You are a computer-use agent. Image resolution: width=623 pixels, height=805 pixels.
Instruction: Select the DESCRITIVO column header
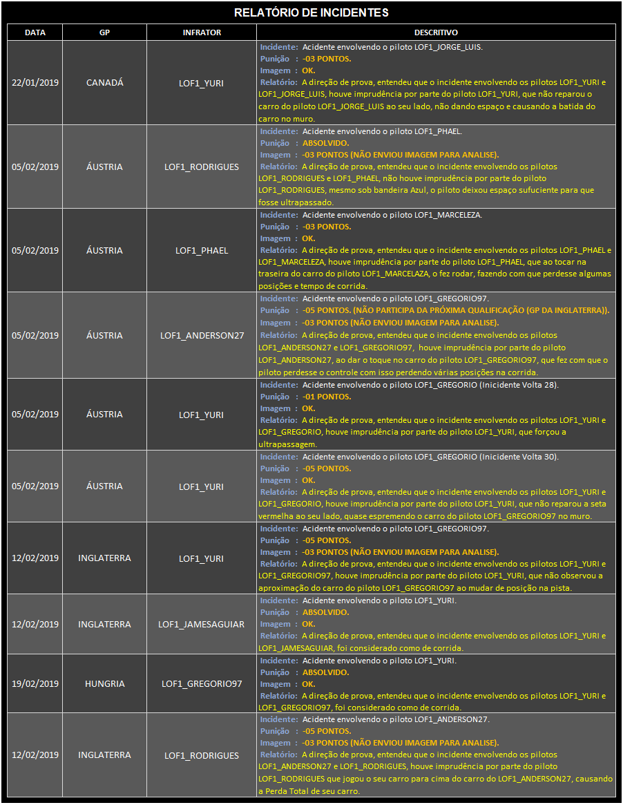[437, 32]
